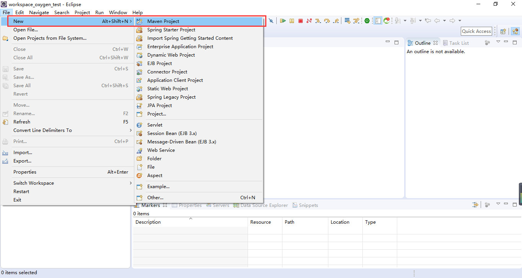Click the Drop to Frame icon
The image size is (522, 278).
(x=347, y=21)
